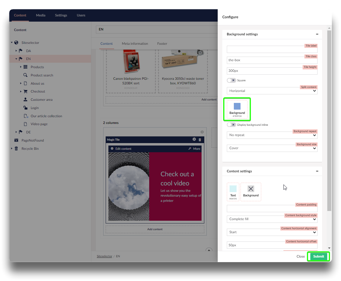Click the Close button in Configure panel
The width and height of the screenshot is (341, 281).
tap(301, 256)
